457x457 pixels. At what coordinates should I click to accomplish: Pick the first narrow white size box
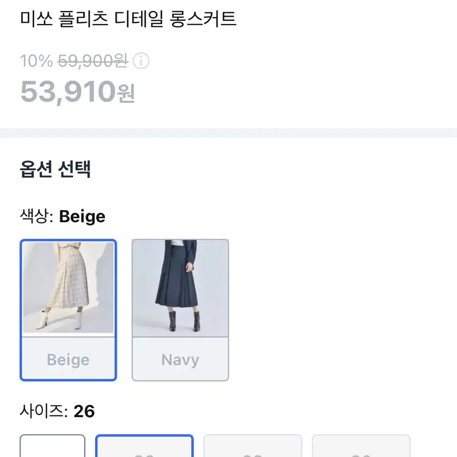[x=52, y=446]
